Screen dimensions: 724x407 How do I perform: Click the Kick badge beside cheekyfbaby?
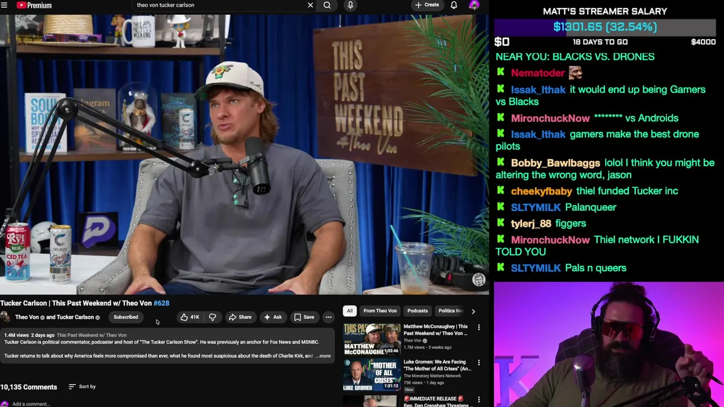coord(501,190)
